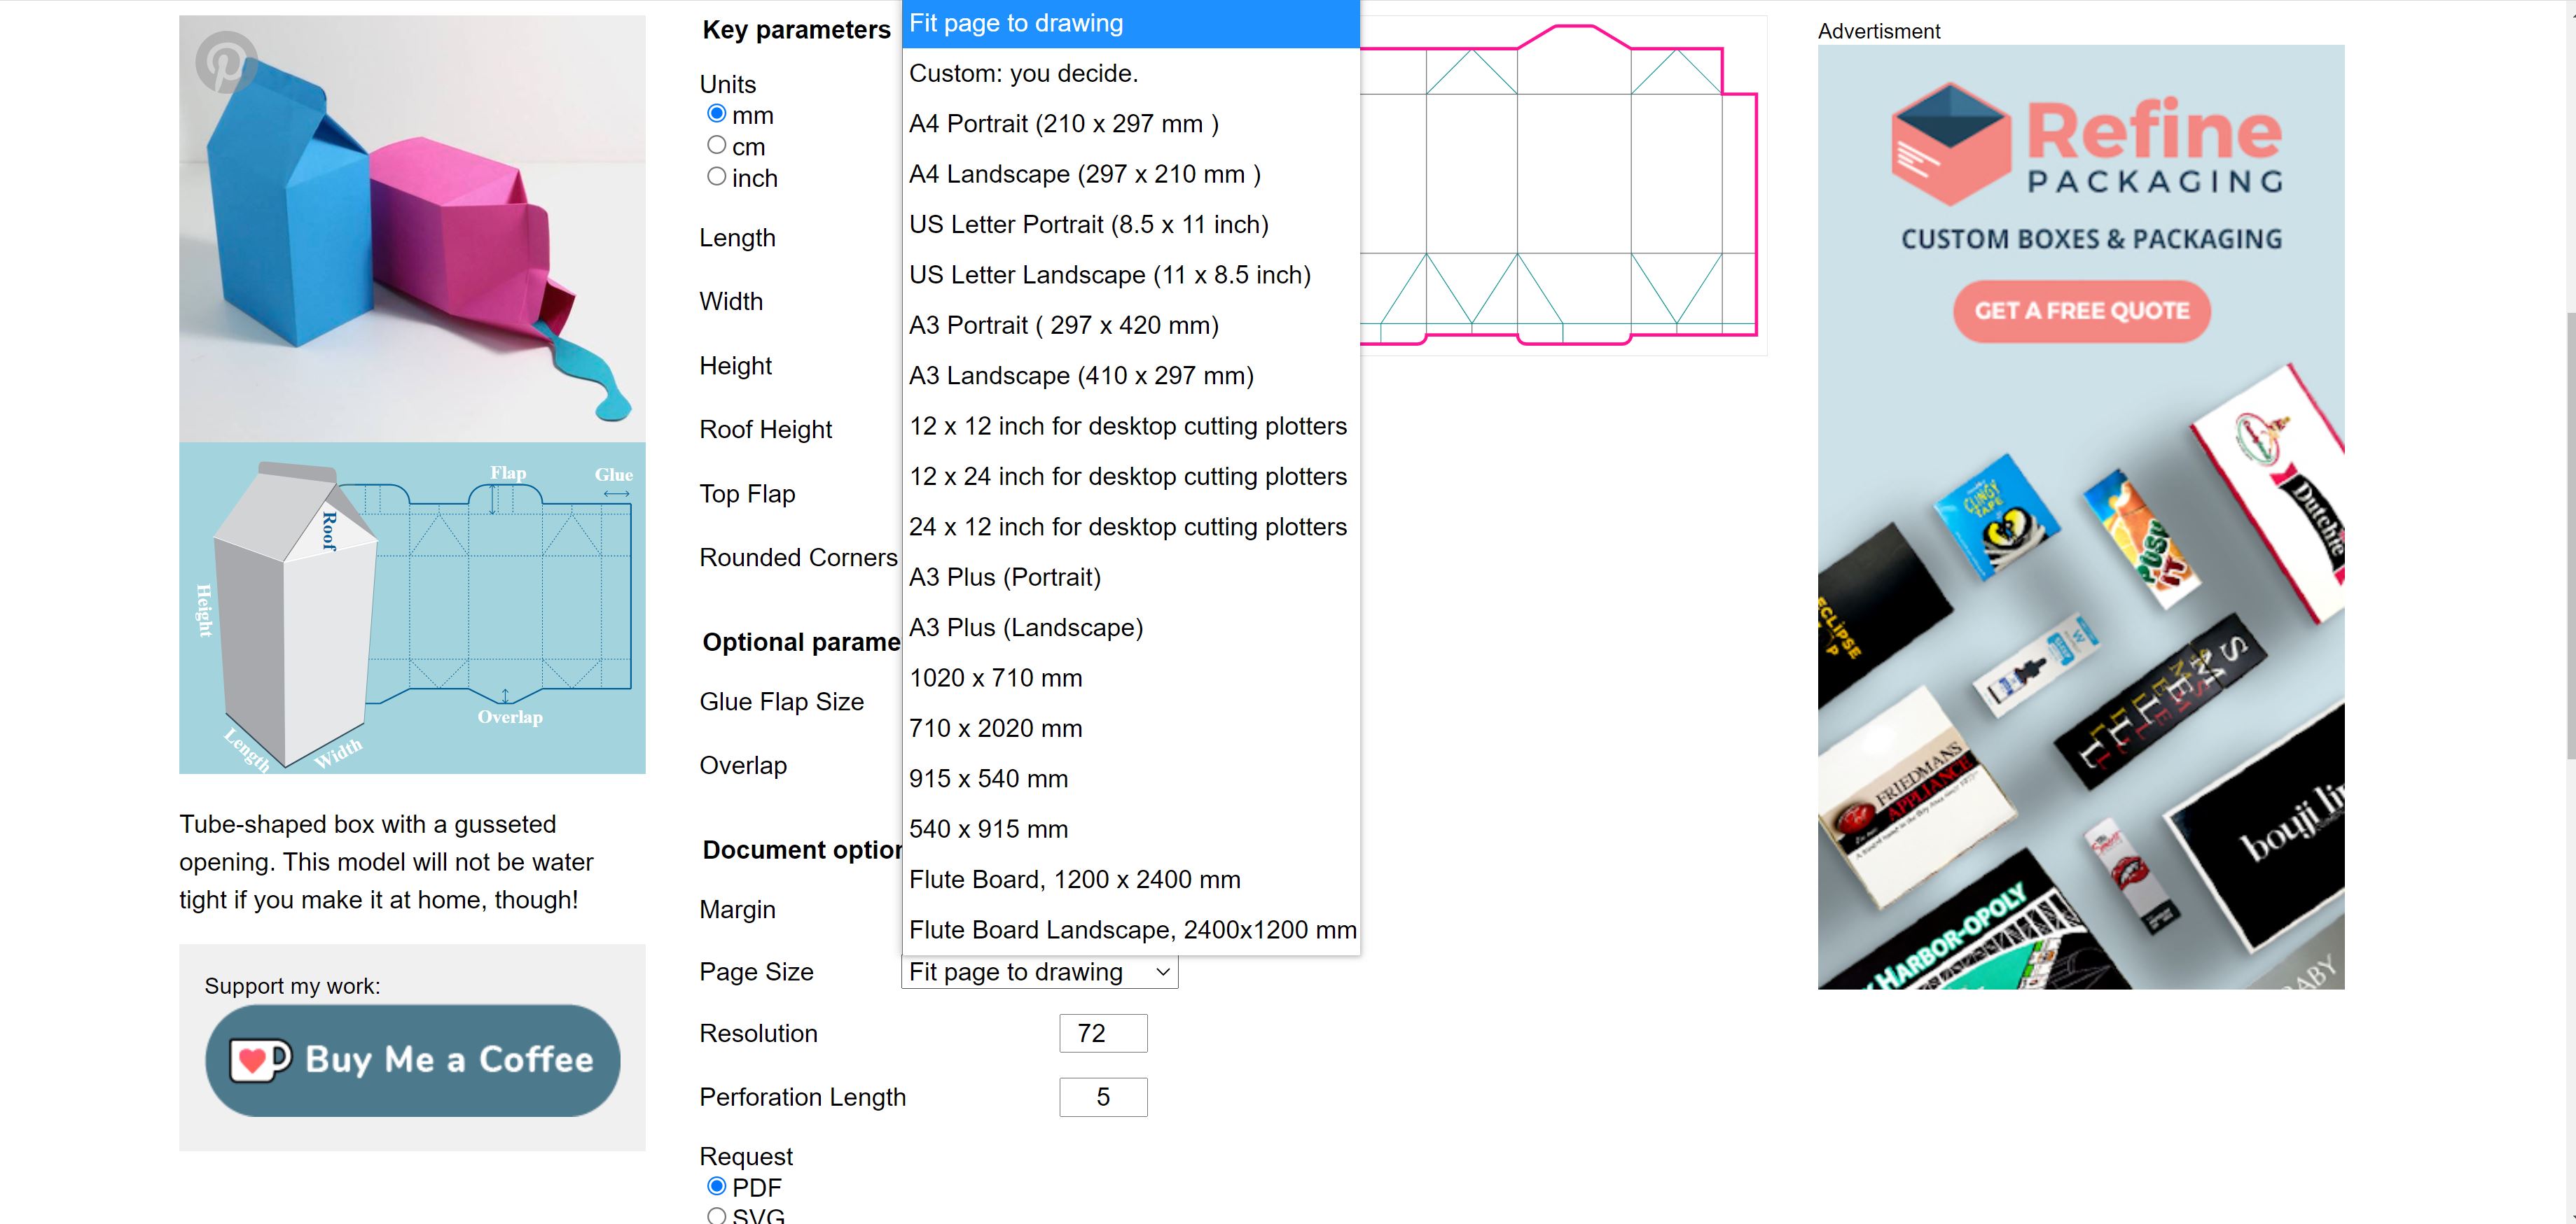The image size is (2576, 1224).
Task: Choose SVG request radio button
Action: pyautogui.click(x=716, y=1216)
